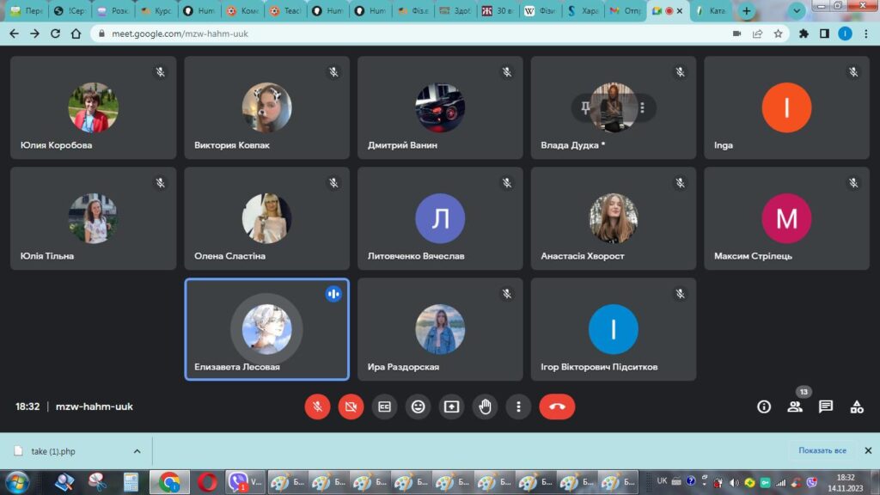This screenshot has width=880, height=495.
Task: Switch to the "Ката" browser tab
Action: [x=711, y=10]
